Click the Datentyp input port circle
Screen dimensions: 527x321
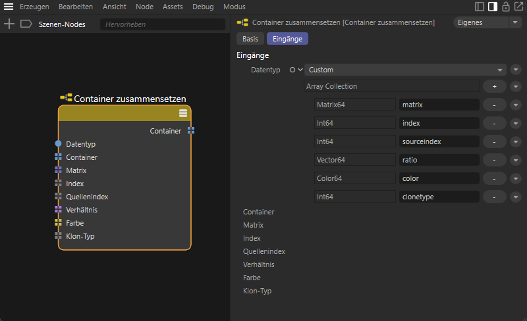coord(59,143)
